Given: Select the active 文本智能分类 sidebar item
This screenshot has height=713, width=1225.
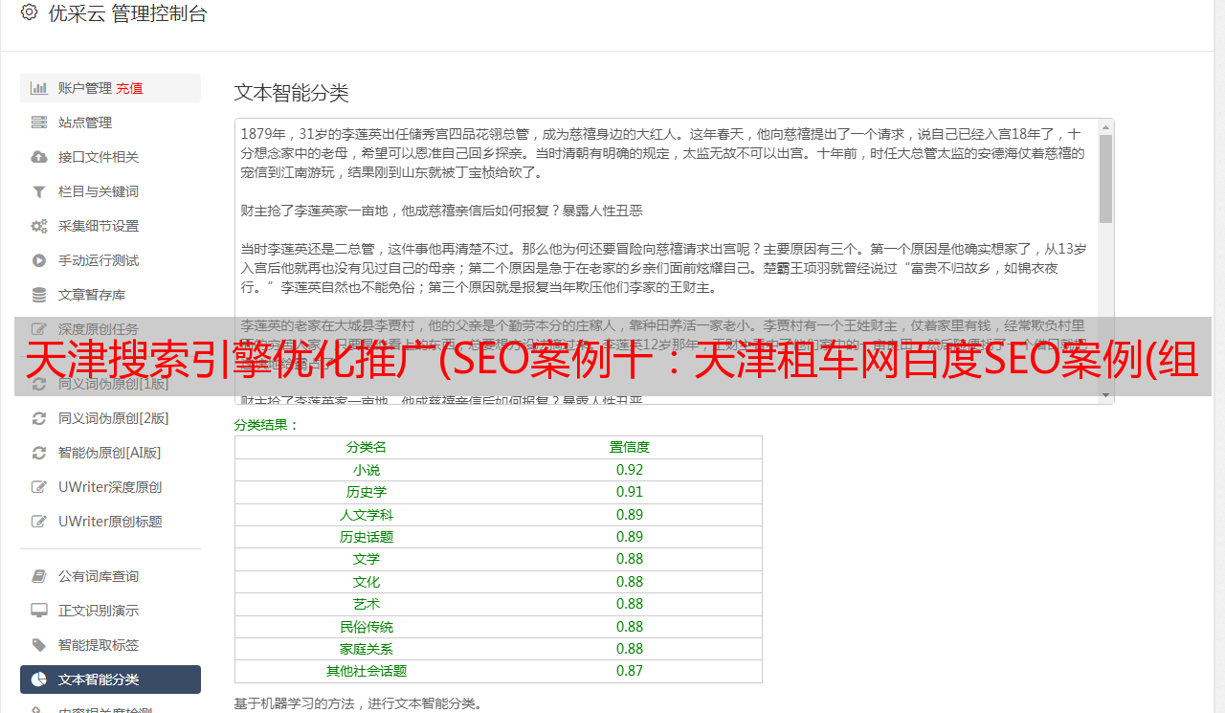Looking at the screenshot, I should pyautogui.click(x=110, y=680).
